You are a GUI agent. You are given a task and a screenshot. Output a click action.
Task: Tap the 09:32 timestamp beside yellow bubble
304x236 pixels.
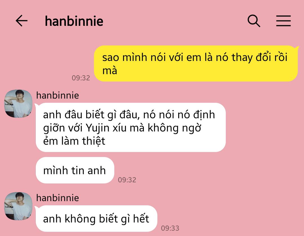click(81, 78)
